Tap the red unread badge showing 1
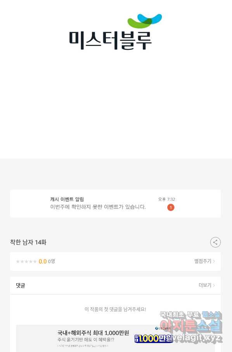Screen dimensions: 232x352 point(171,207)
